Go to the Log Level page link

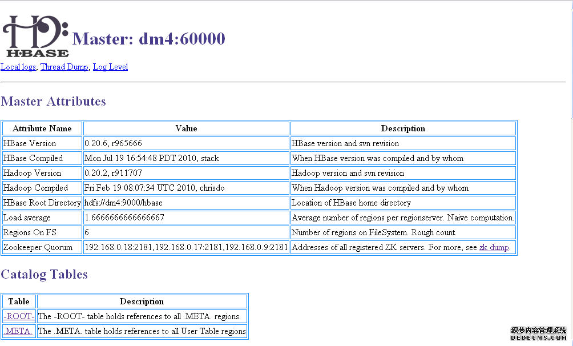coord(110,67)
